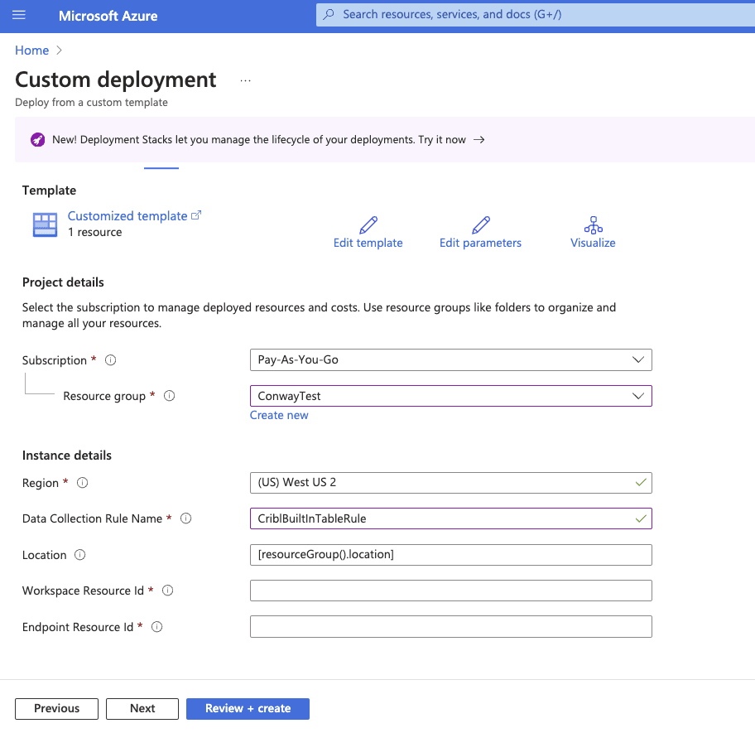Click the Deployment Stacks rocket icon
Viewport: 755px width, 733px height.
[x=37, y=140]
